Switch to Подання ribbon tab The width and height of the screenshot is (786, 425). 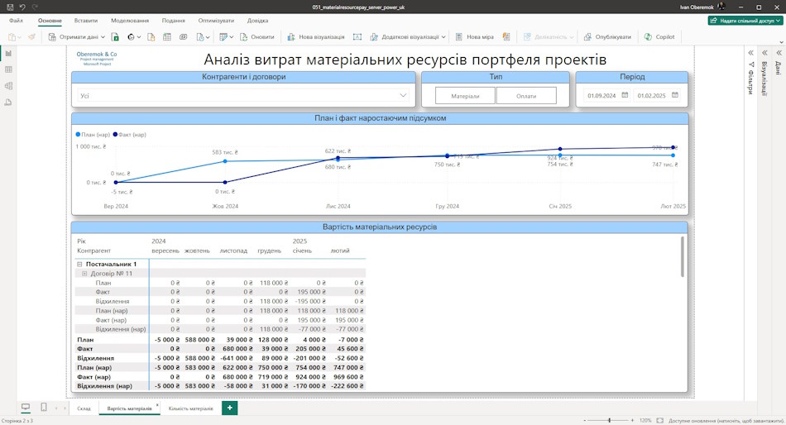(174, 21)
